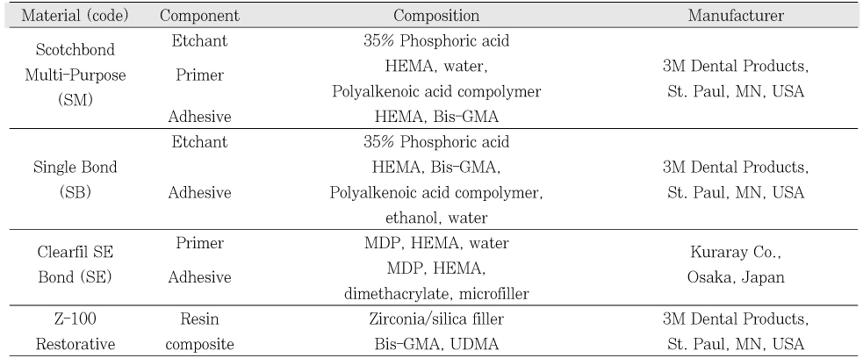Click the Component column header
The image size is (863, 358).
200,16
